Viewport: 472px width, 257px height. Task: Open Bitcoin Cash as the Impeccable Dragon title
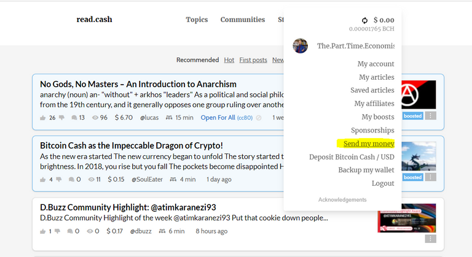point(132,145)
